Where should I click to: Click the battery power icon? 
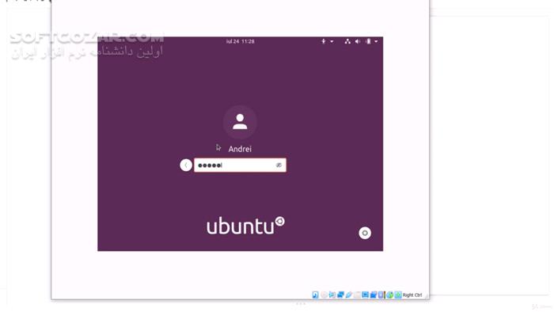368,41
